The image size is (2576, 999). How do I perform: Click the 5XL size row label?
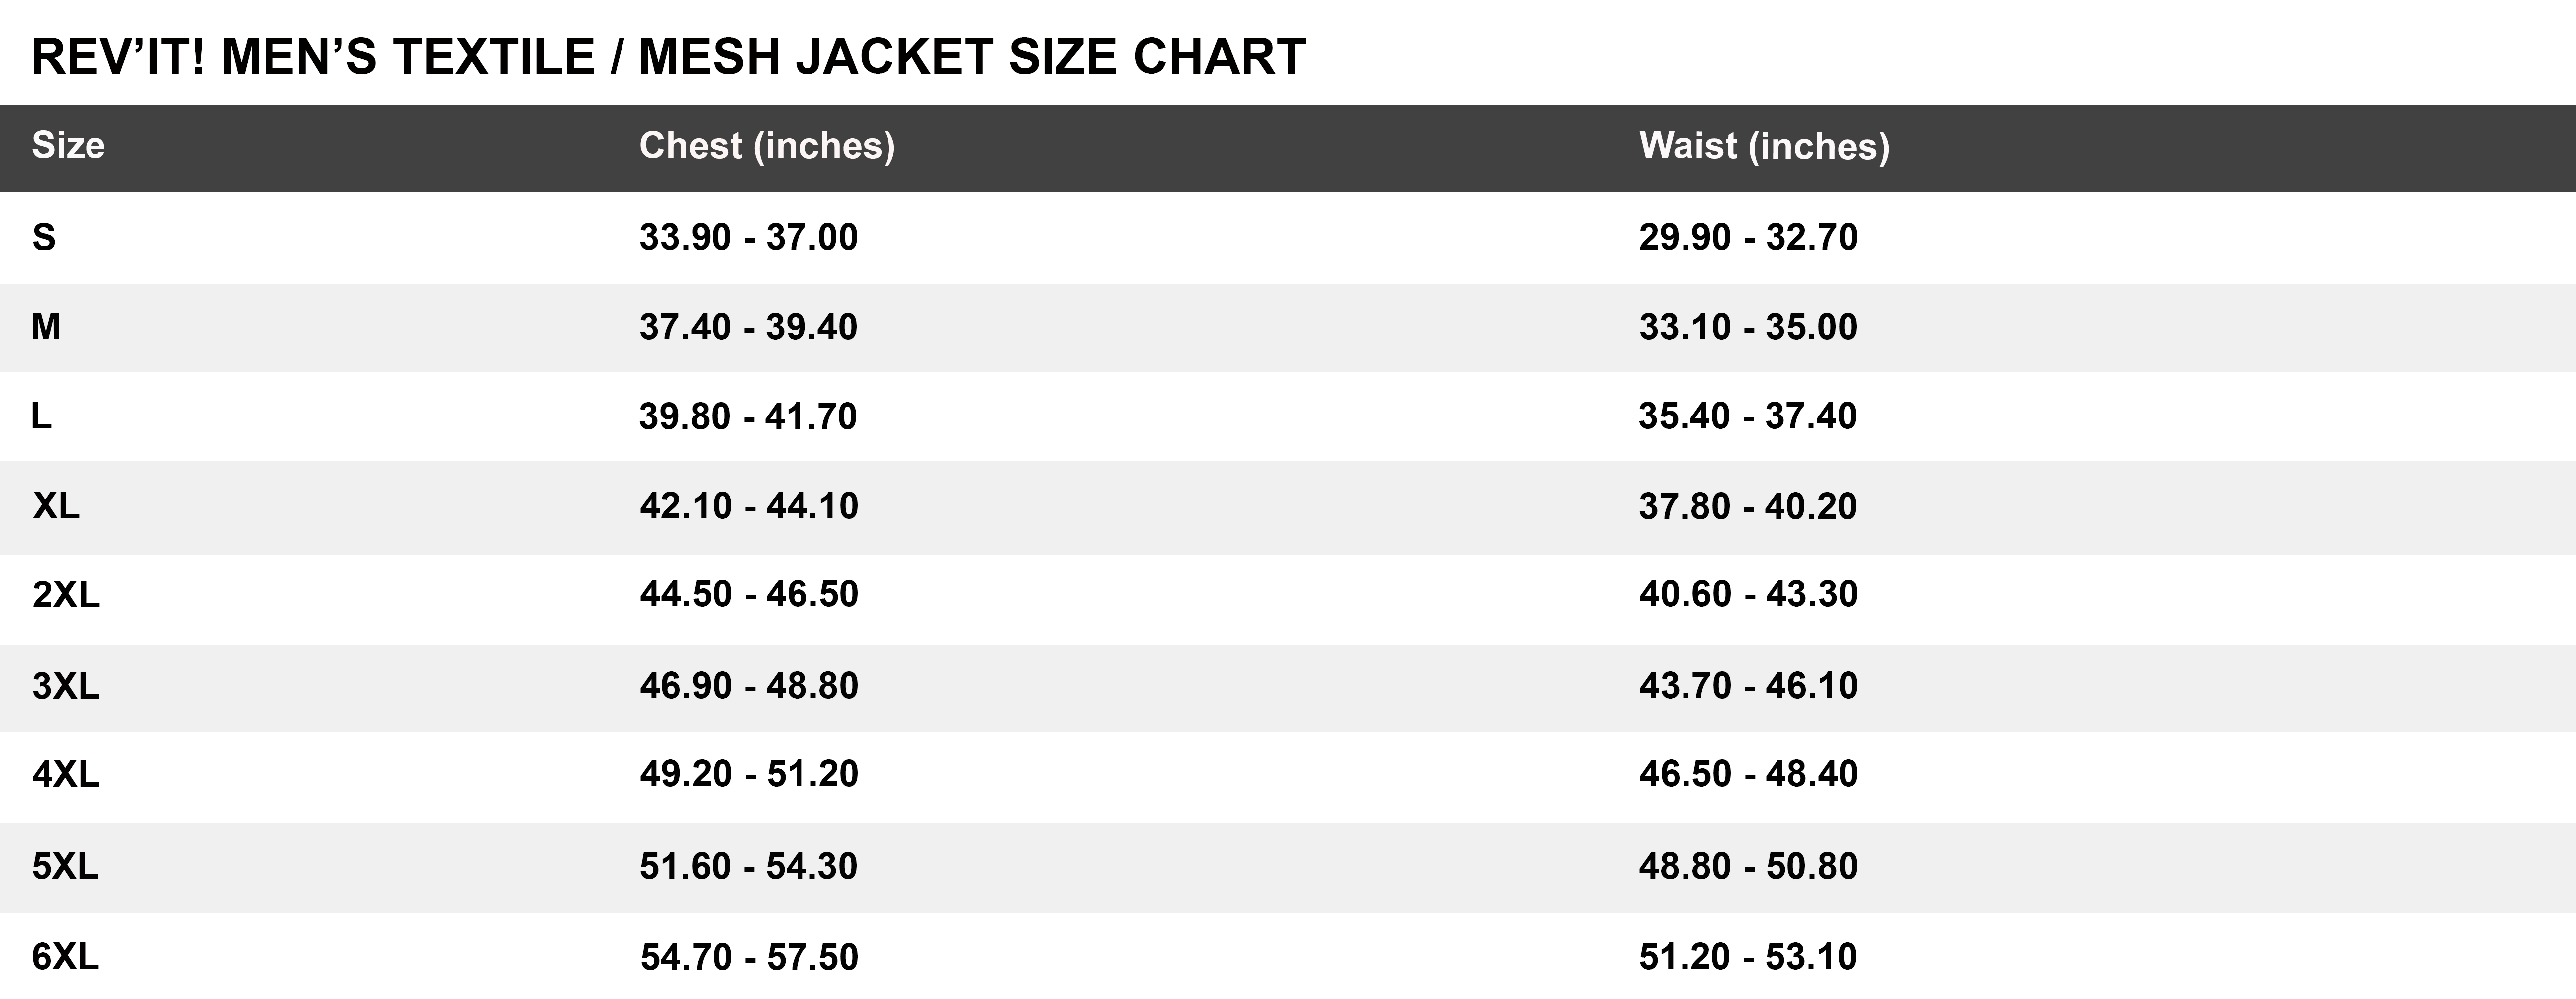point(66,866)
